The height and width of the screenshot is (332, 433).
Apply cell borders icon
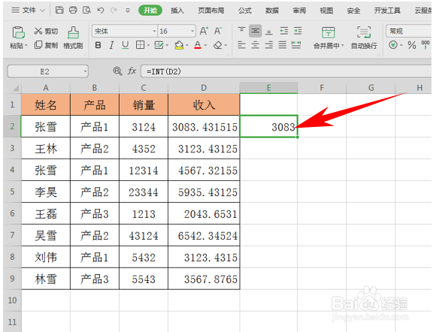pos(140,45)
